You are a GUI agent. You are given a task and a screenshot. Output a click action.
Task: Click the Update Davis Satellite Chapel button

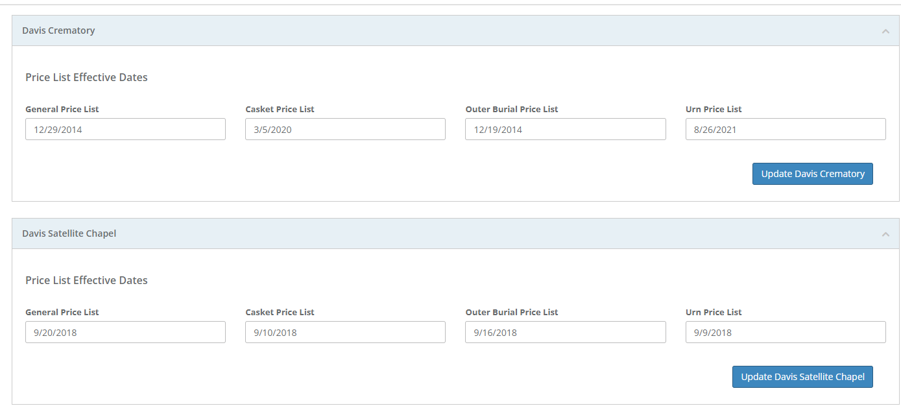802,376
